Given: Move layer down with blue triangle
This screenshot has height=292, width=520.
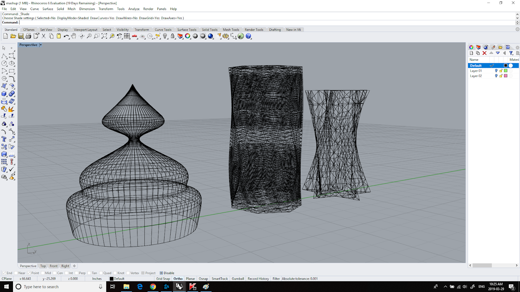Looking at the screenshot, I should coord(498,53).
